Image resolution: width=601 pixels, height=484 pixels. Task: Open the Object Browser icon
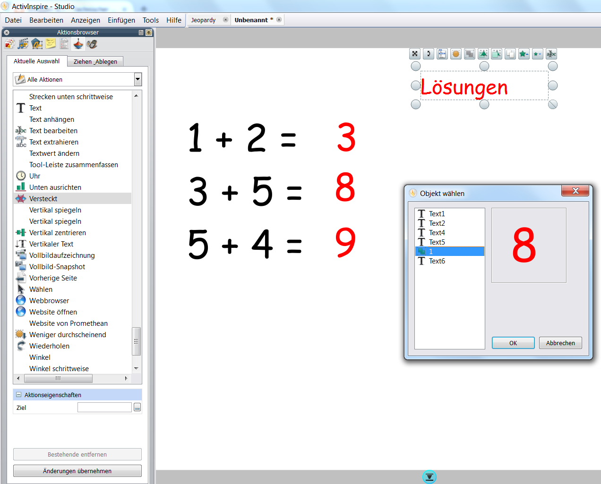click(x=37, y=44)
